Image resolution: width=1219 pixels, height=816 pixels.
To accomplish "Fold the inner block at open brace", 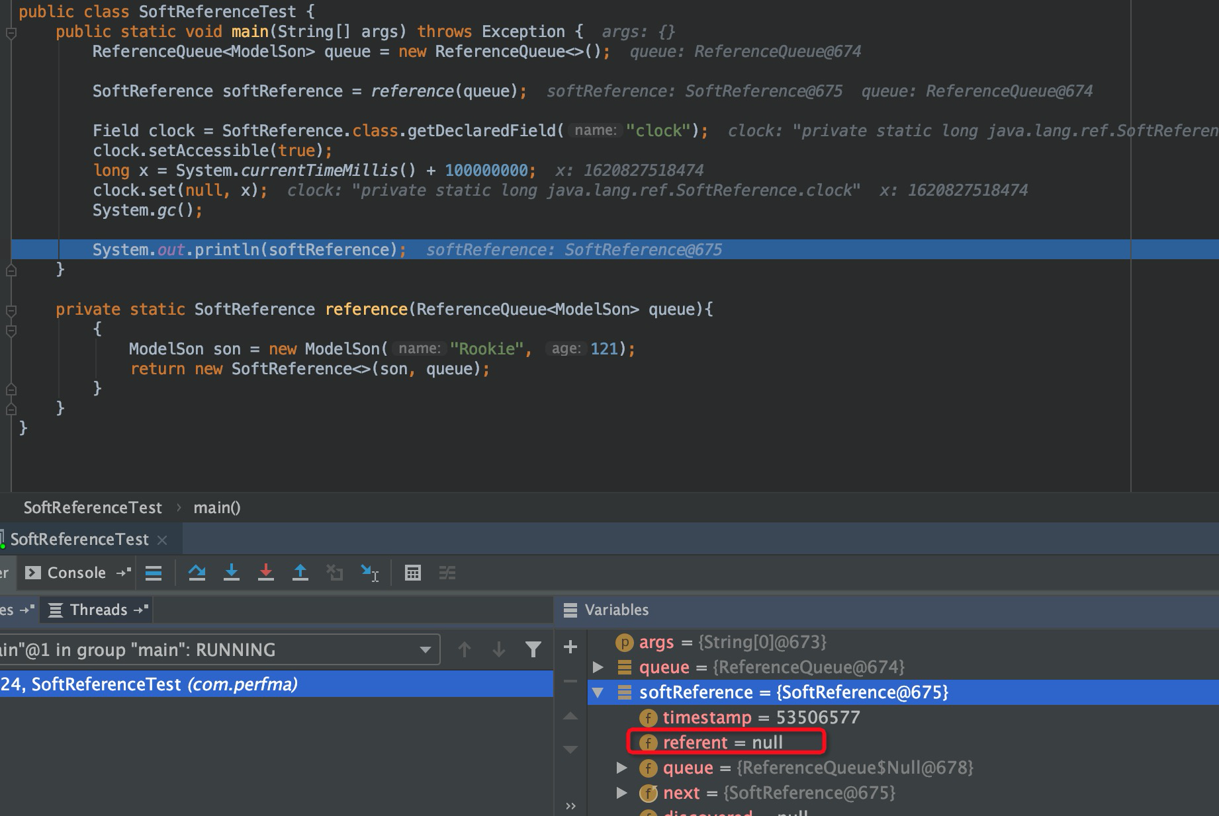I will point(11,330).
